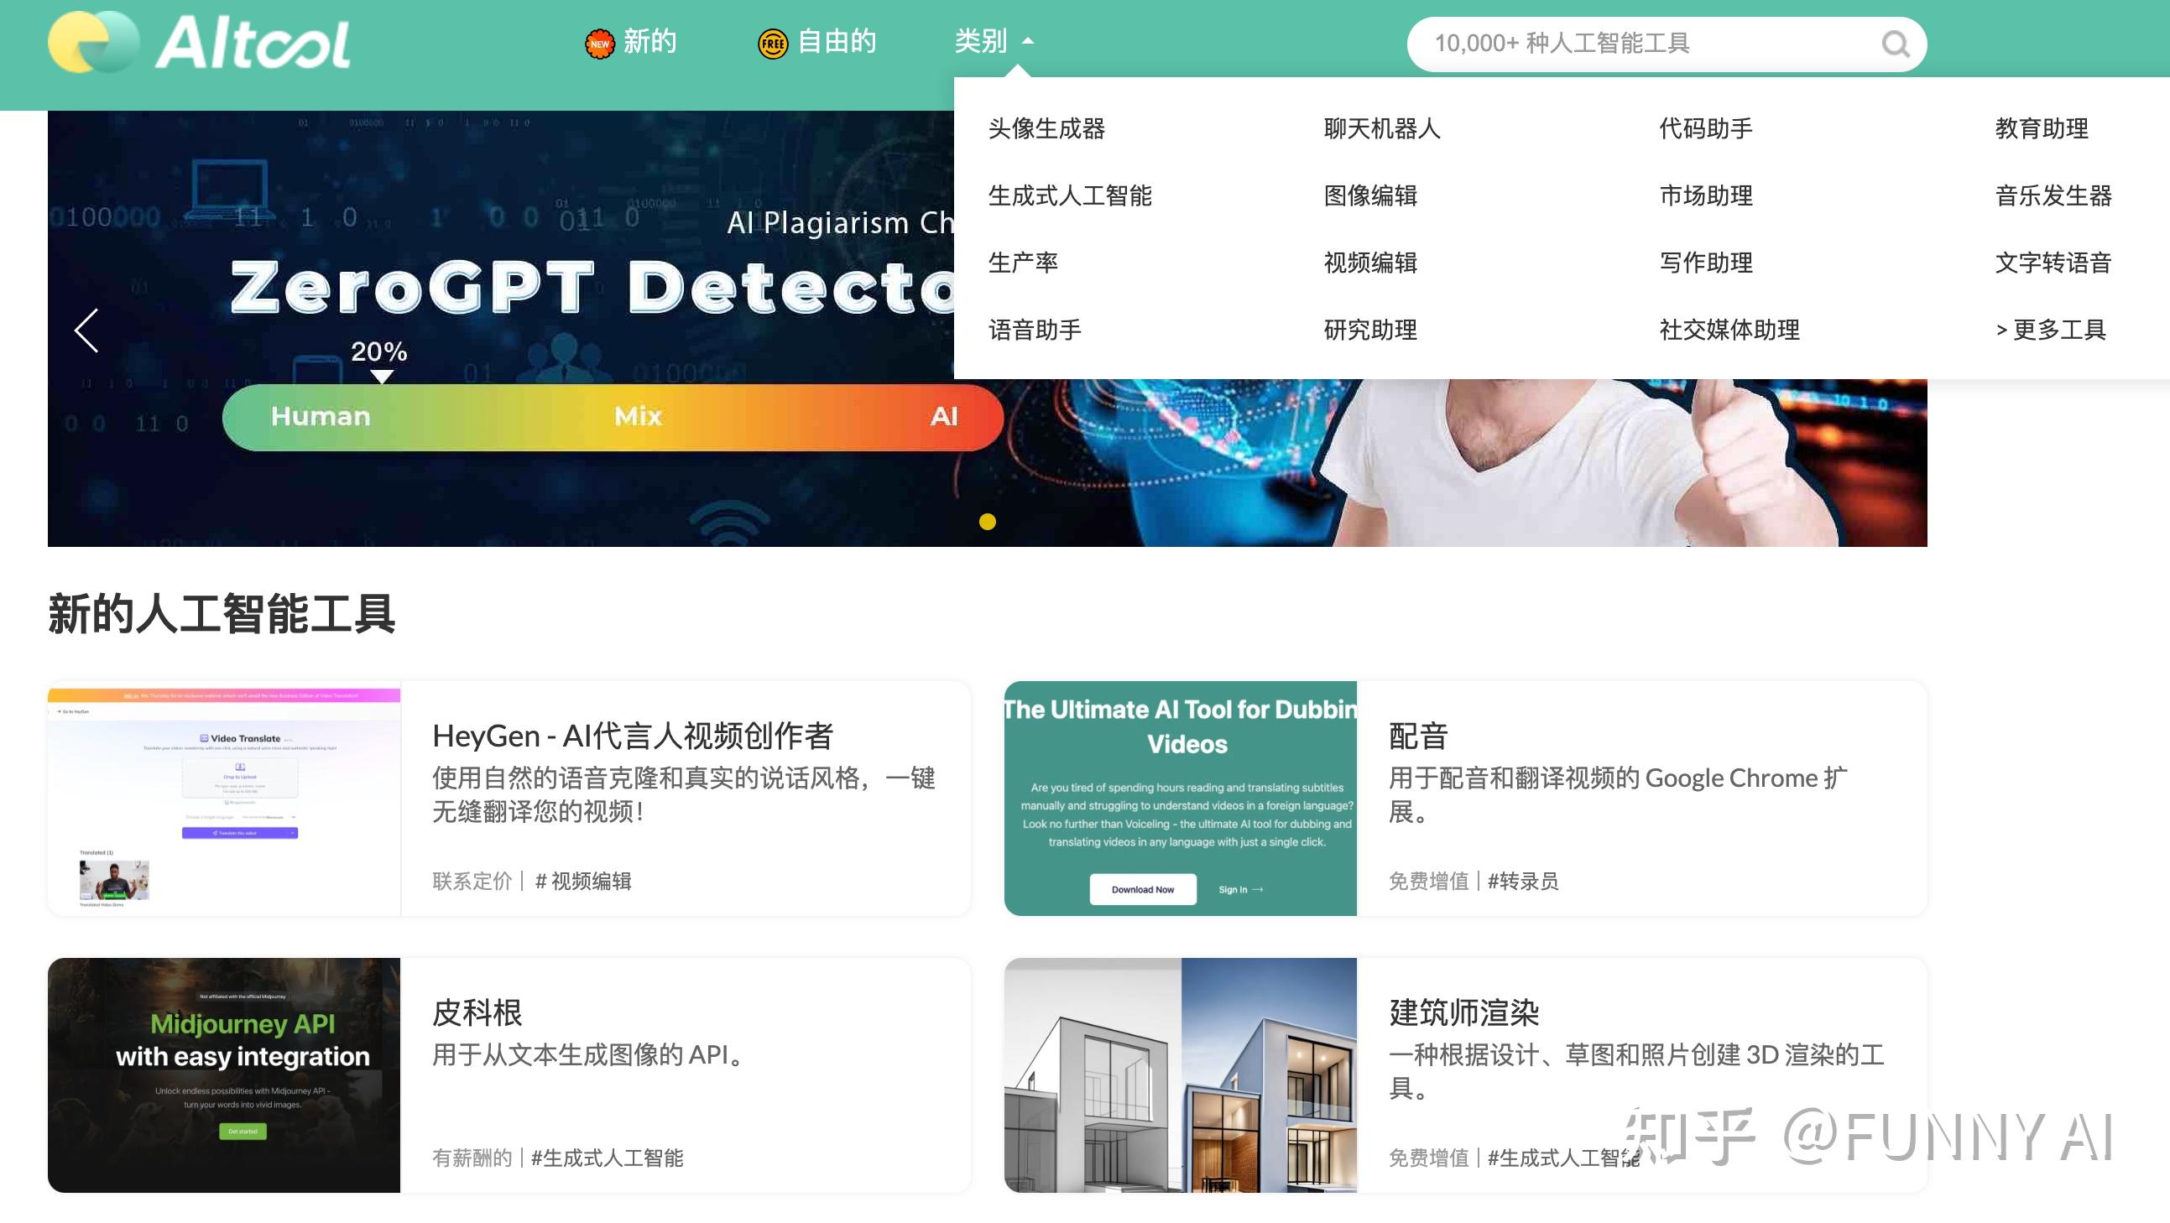Select 生成式人工智能 in category menu

pos(1070,196)
